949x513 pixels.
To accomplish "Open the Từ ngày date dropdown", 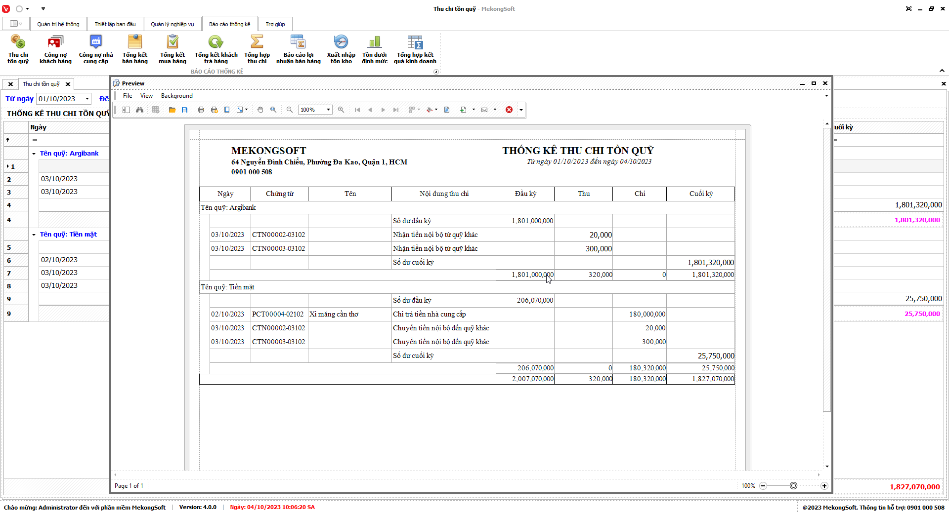I will pos(87,99).
